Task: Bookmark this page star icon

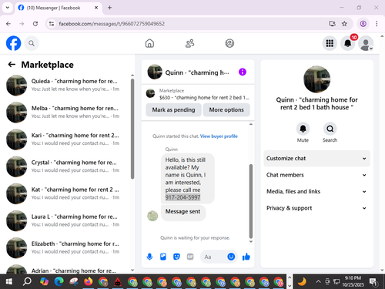Action: [x=344, y=24]
